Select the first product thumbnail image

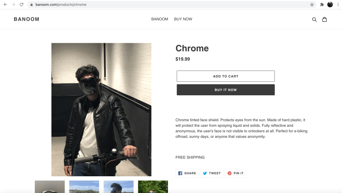click(50, 187)
